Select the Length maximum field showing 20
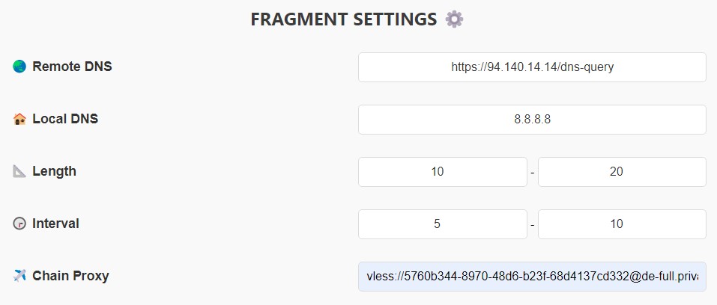The height and width of the screenshot is (305, 717). pos(622,172)
